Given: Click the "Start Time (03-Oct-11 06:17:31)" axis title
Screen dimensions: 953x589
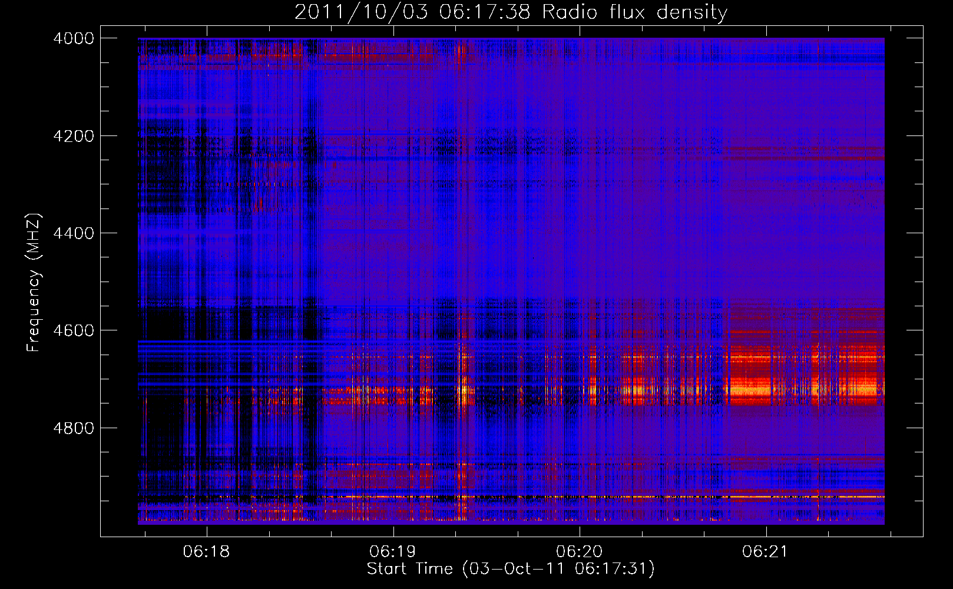Looking at the screenshot, I should tap(511, 569).
